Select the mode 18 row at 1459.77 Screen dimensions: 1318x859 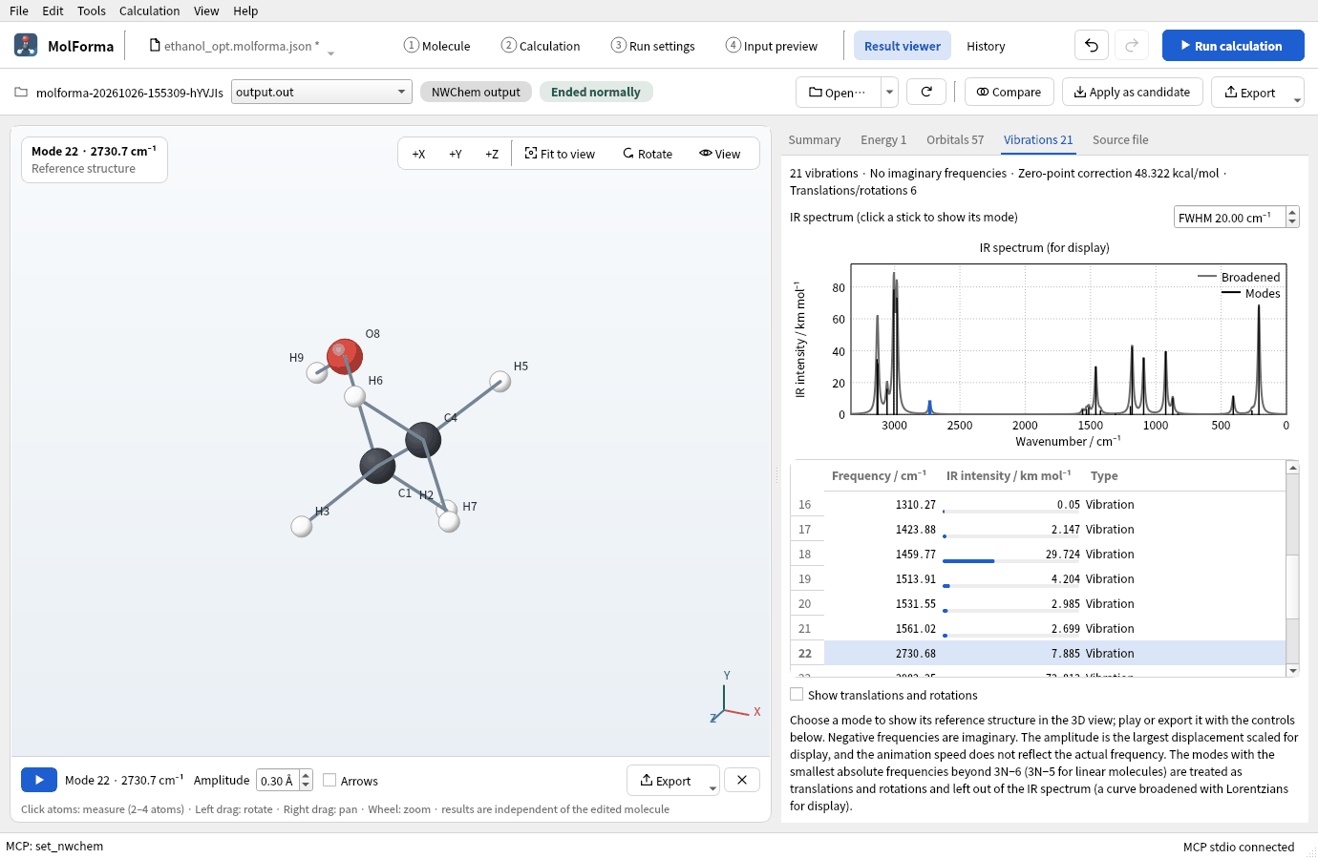1038,554
